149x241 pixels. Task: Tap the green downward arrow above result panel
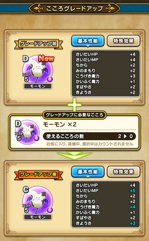click(x=75, y=155)
